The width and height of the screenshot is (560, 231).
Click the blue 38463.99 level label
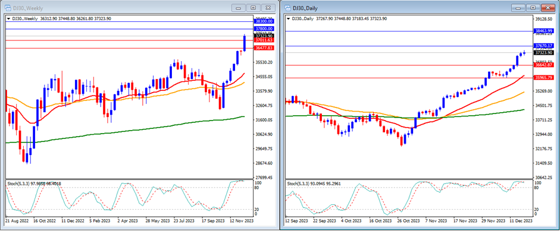544,31
